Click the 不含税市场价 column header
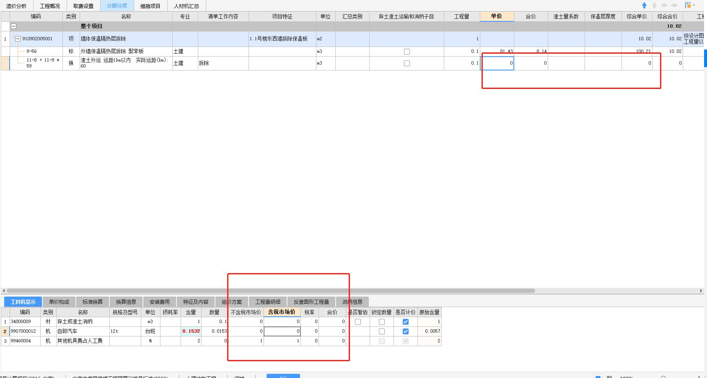This screenshot has width=707, height=378. click(x=246, y=312)
